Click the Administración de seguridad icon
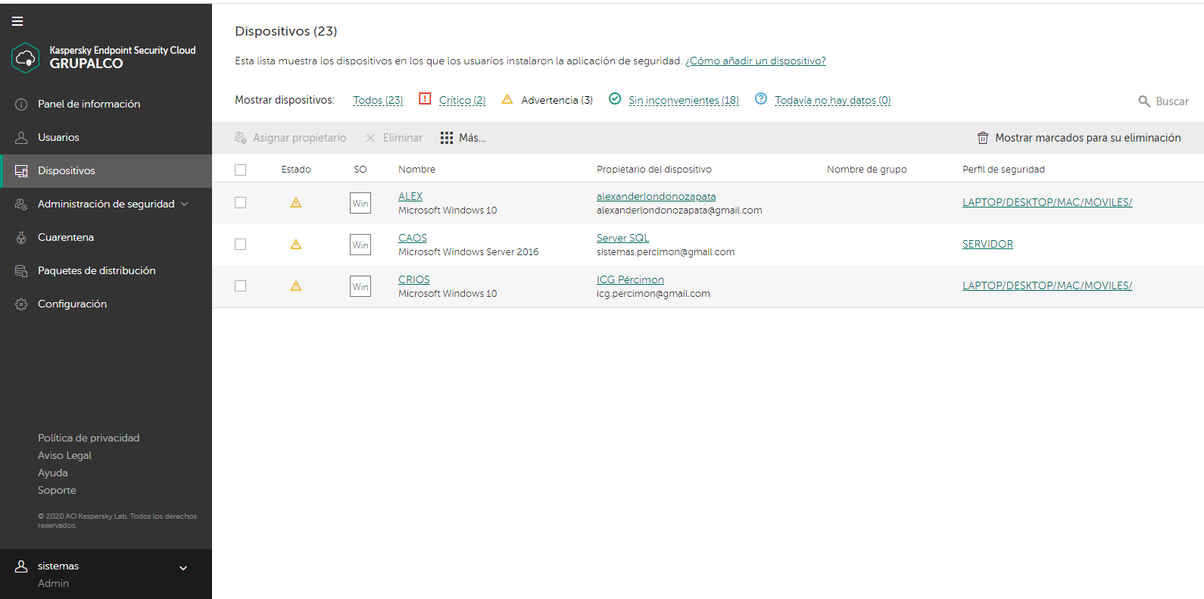 21,204
